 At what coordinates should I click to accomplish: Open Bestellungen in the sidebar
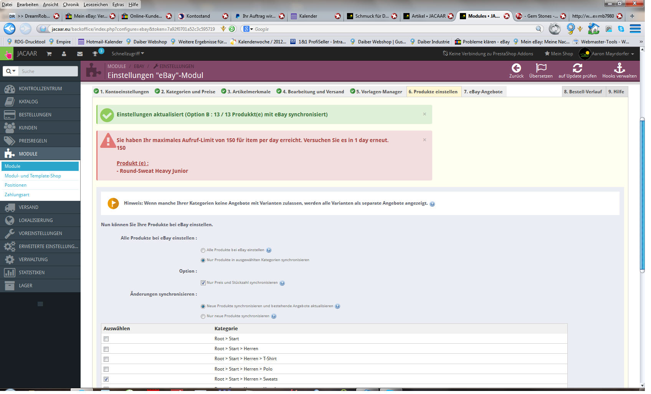pos(40,115)
